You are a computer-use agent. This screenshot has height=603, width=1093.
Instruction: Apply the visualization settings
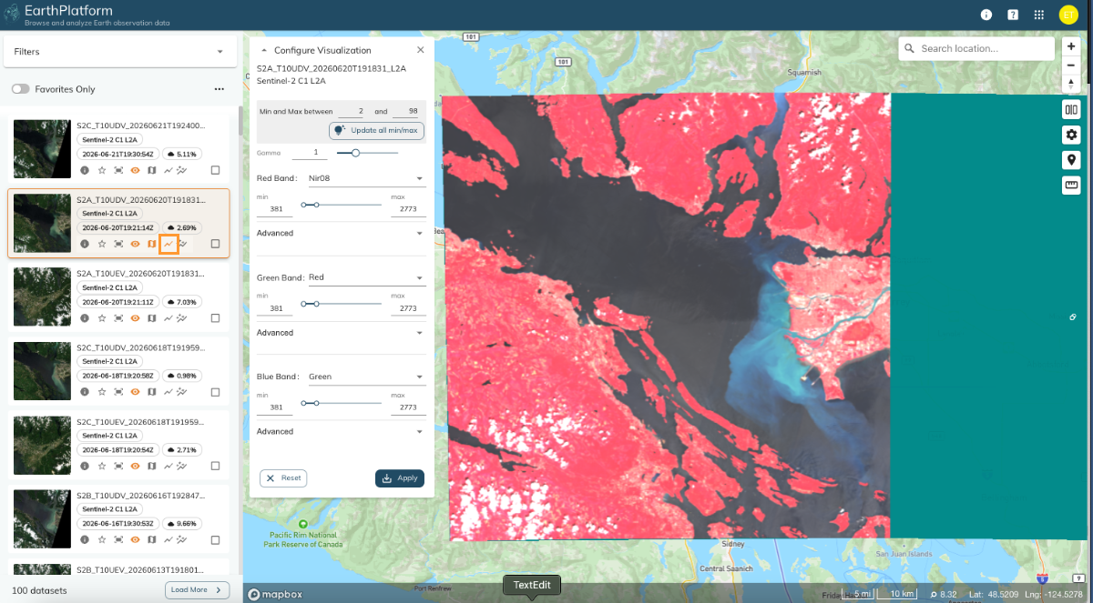point(399,477)
